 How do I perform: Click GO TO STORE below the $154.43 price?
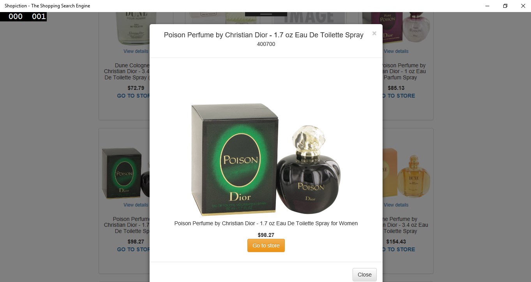(399, 249)
